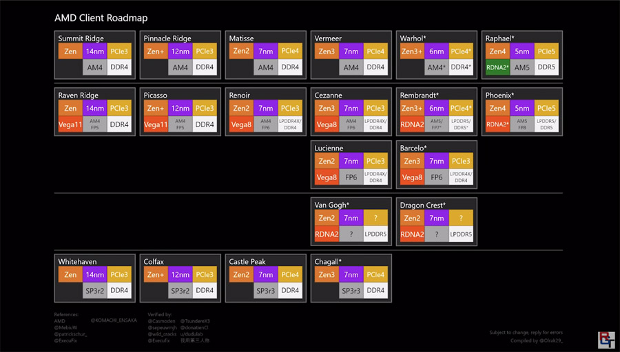Click the "Zen3+" cell in the Warhol card
The width and height of the screenshot is (620, 352).
pos(412,52)
